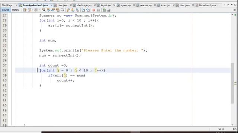Maximize the editor window with the square icon

(x=235, y=5)
